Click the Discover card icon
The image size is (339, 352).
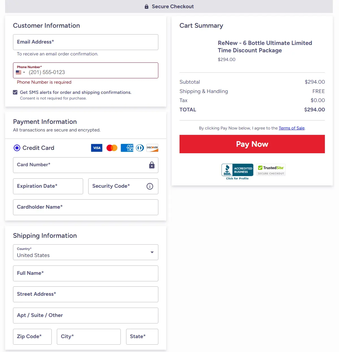tap(152, 148)
